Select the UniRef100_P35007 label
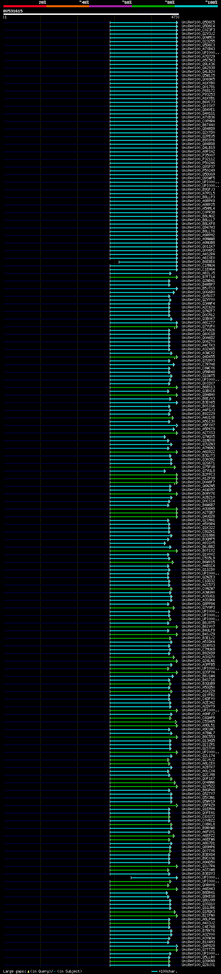This screenshot has width=221, height=974. [198, 155]
